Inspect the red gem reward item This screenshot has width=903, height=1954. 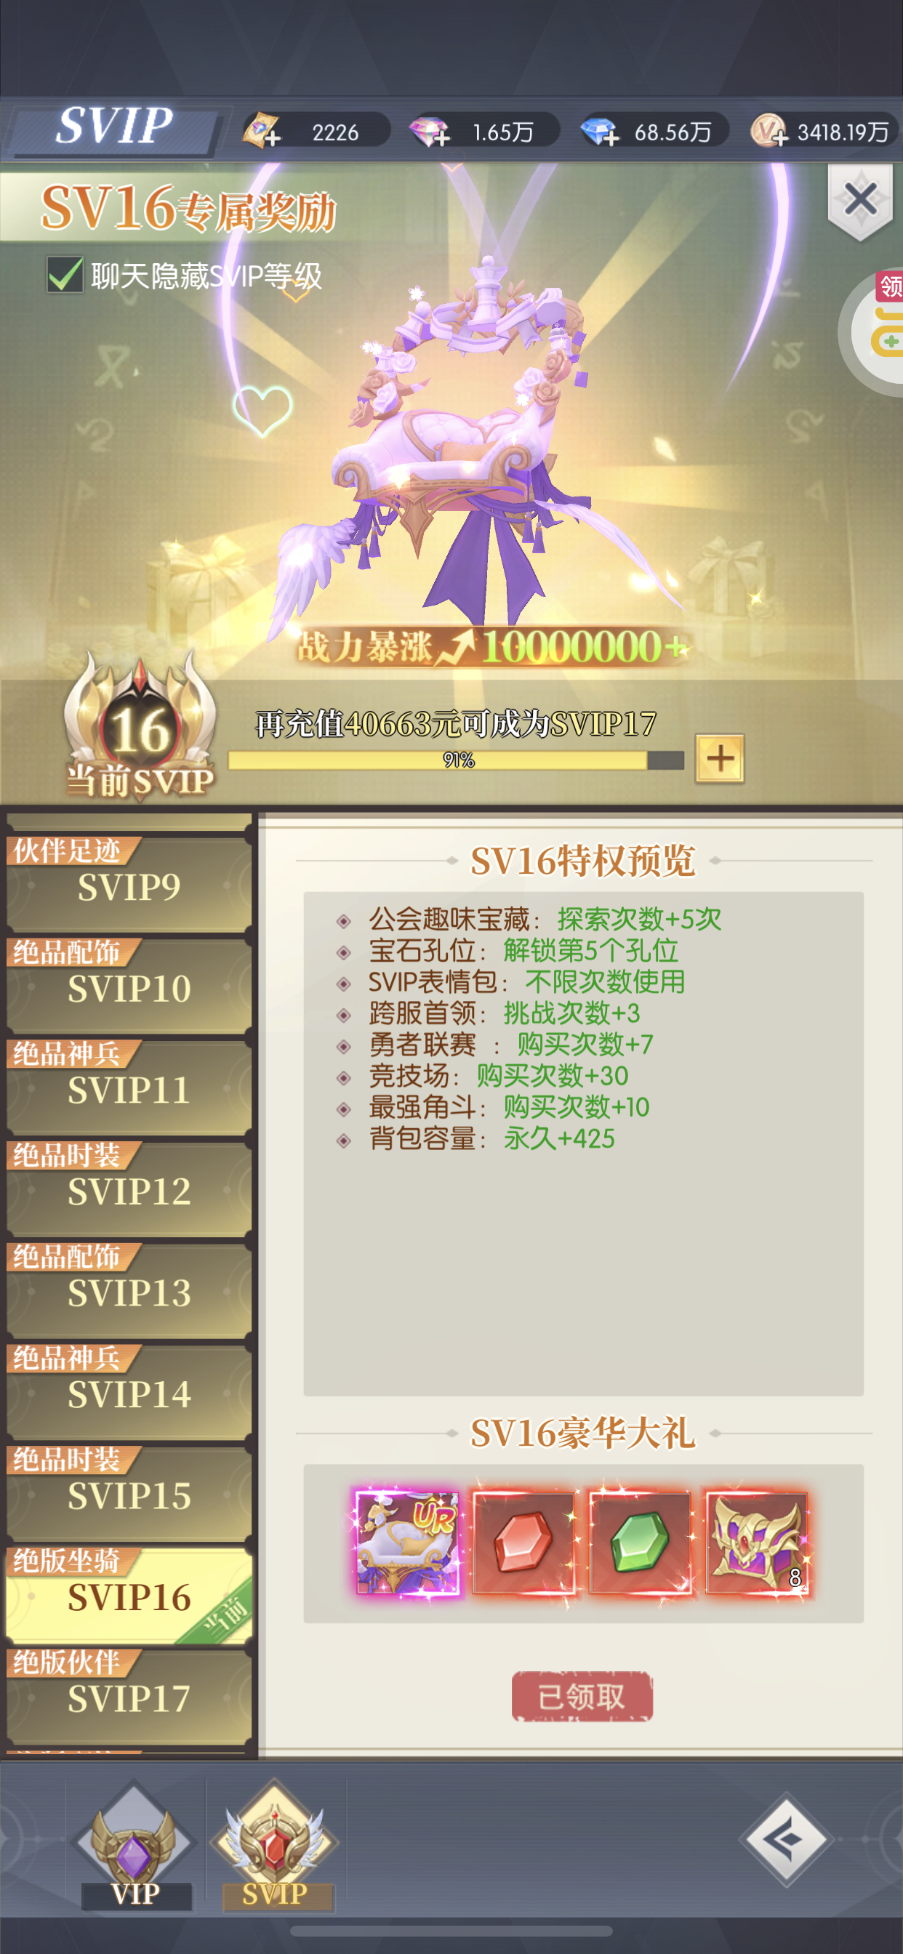pos(523,1543)
